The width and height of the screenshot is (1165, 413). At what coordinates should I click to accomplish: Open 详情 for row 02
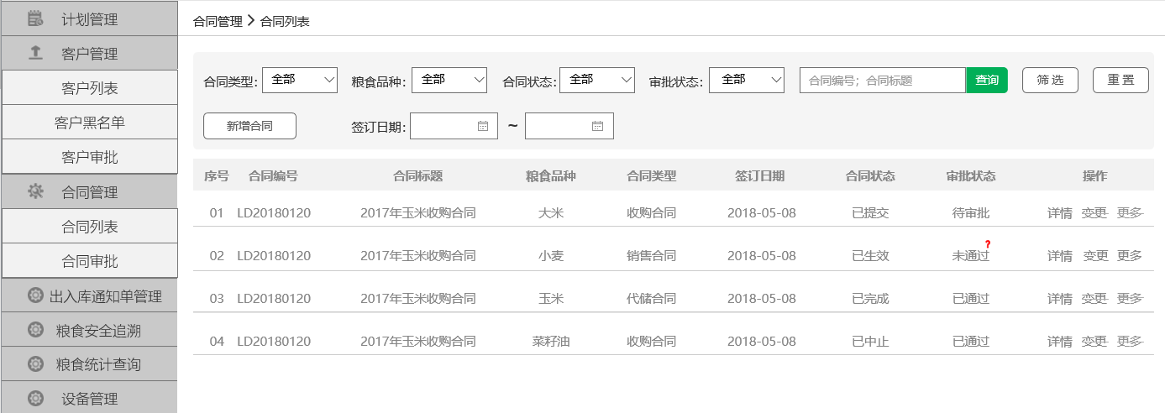(1060, 255)
